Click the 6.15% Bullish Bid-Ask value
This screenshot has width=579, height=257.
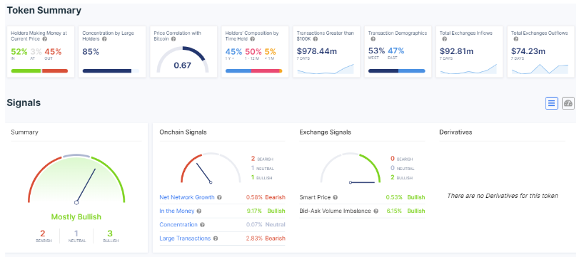click(x=406, y=211)
